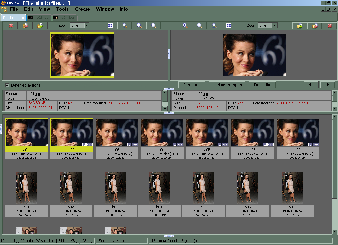This screenshot has height=245, width=338.
Task: Fit left preview image to window
Action: coord(110,26)
